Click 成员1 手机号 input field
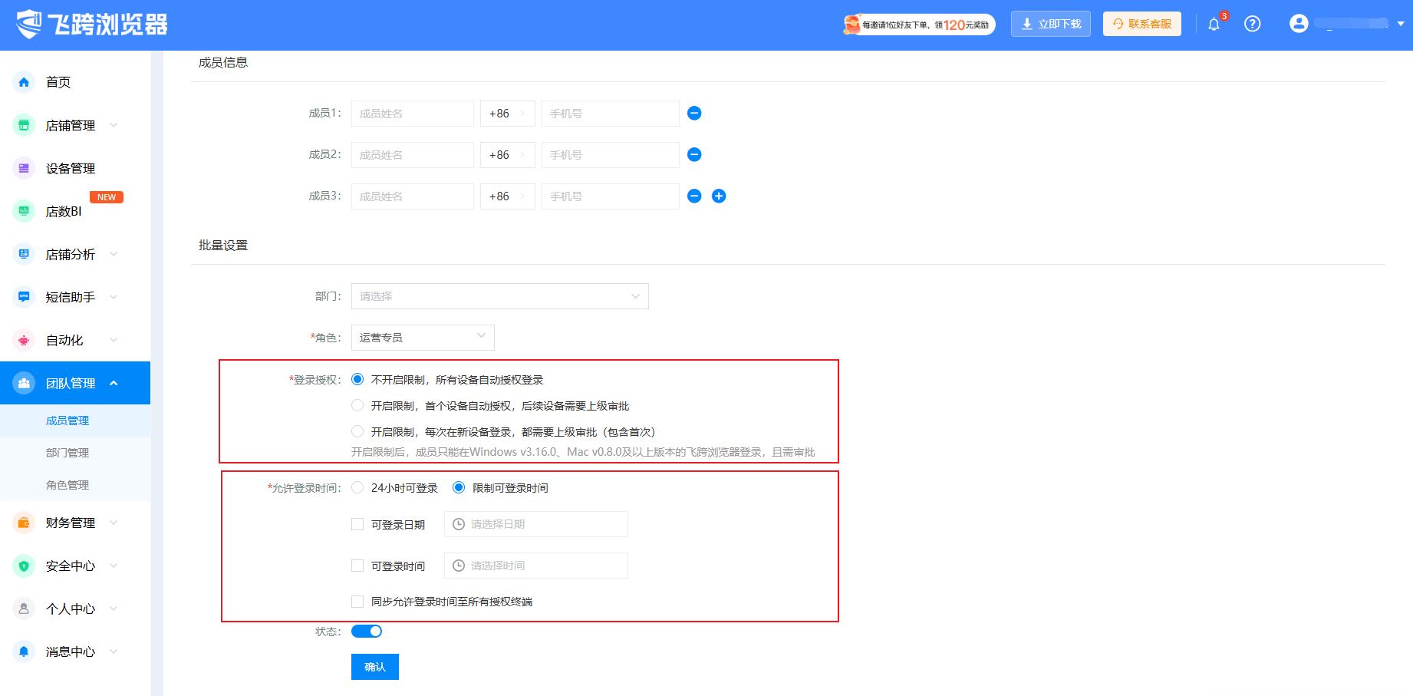Screen dimensions: 1413x696 click(611, 114)
